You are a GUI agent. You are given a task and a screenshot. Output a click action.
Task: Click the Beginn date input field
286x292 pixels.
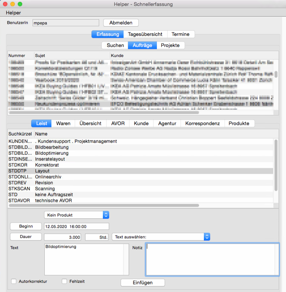76,226
